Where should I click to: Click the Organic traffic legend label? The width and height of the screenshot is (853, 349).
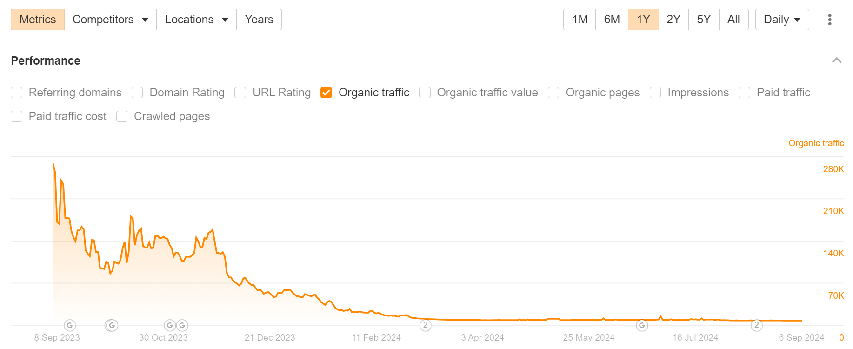click(x=816, y=143)
